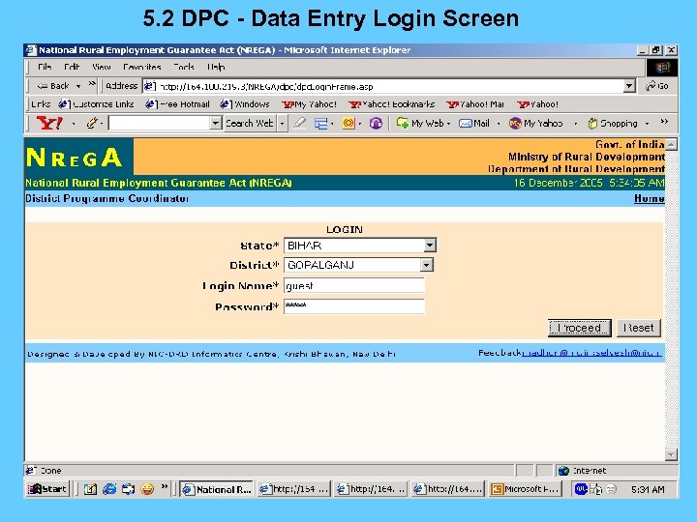Click the pop-up blocker window icon
The width and height of the screenshot is (697, 522).
coord(320,124)
